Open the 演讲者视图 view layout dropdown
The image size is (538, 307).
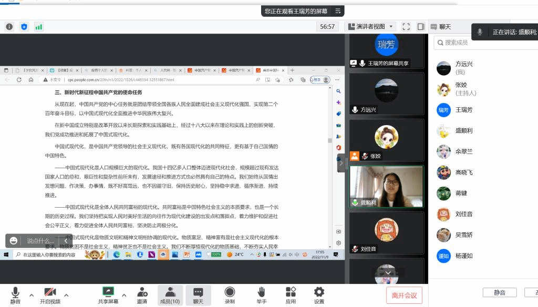click(x=370, y=26)
